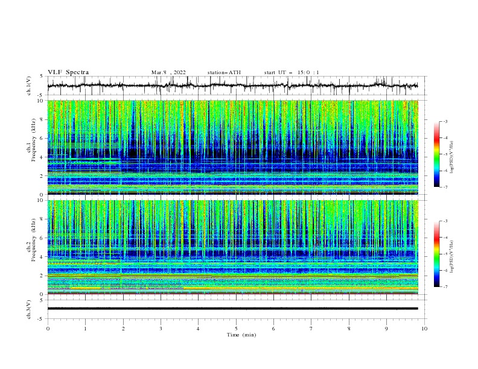Image resolution: width=478 pixels, height=369 pixels.
Task: Select the date text "Mar.8 , 2022"
Action: coord(168,72)
